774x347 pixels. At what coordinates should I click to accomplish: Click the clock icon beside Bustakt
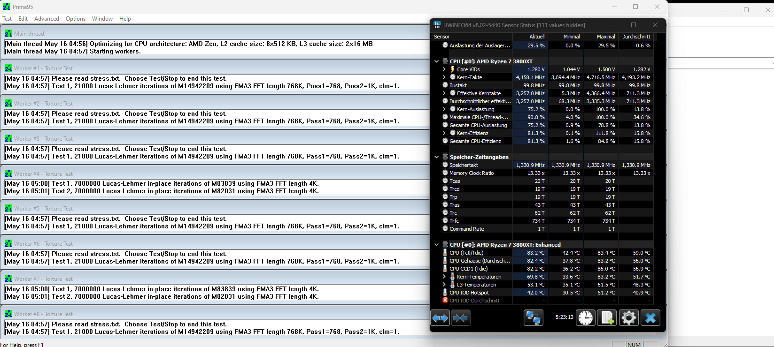coord(445,85)
